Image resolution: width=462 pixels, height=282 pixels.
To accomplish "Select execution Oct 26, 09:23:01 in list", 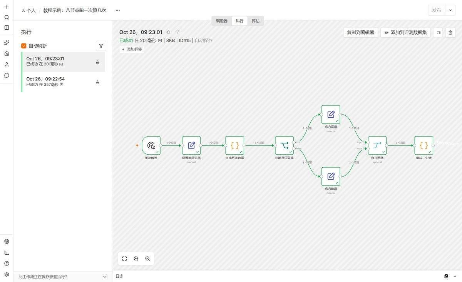I will [63, 62].
